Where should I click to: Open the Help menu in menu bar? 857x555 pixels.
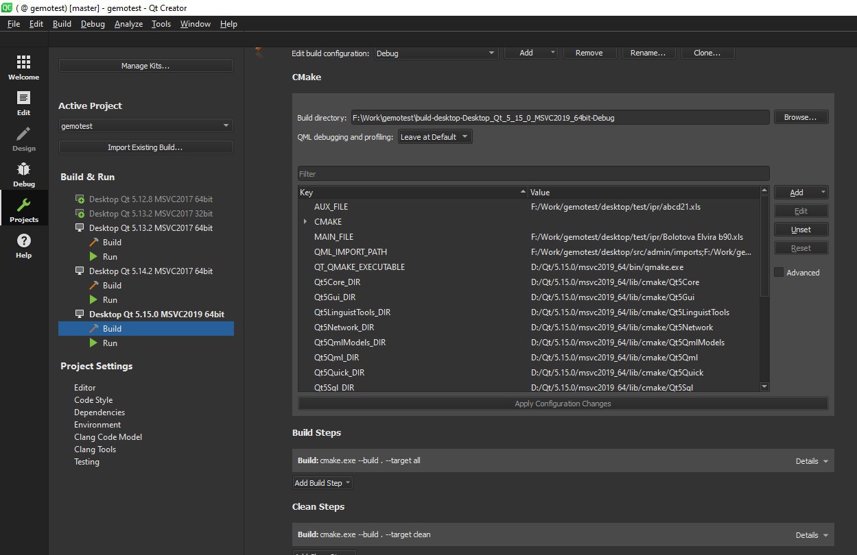(x=228, y=24)
